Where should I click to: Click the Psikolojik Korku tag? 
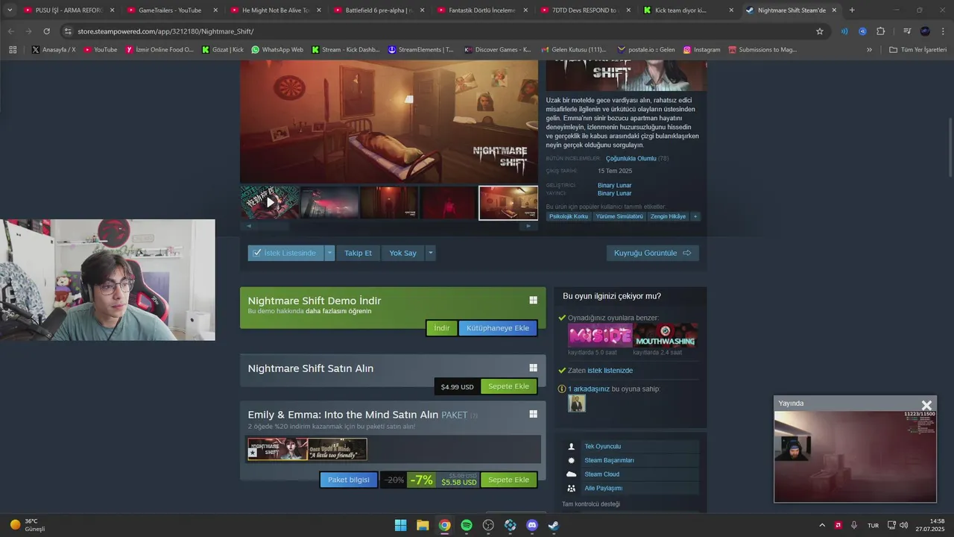pyautogui.click(x=569, y=216)
